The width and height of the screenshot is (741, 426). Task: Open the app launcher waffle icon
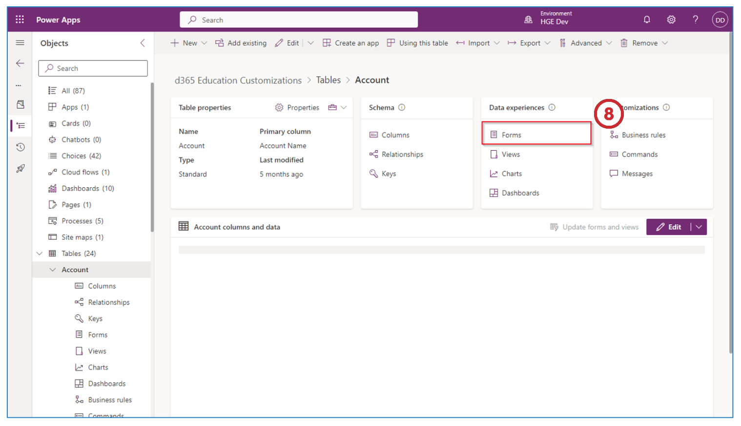coord(20,19)
